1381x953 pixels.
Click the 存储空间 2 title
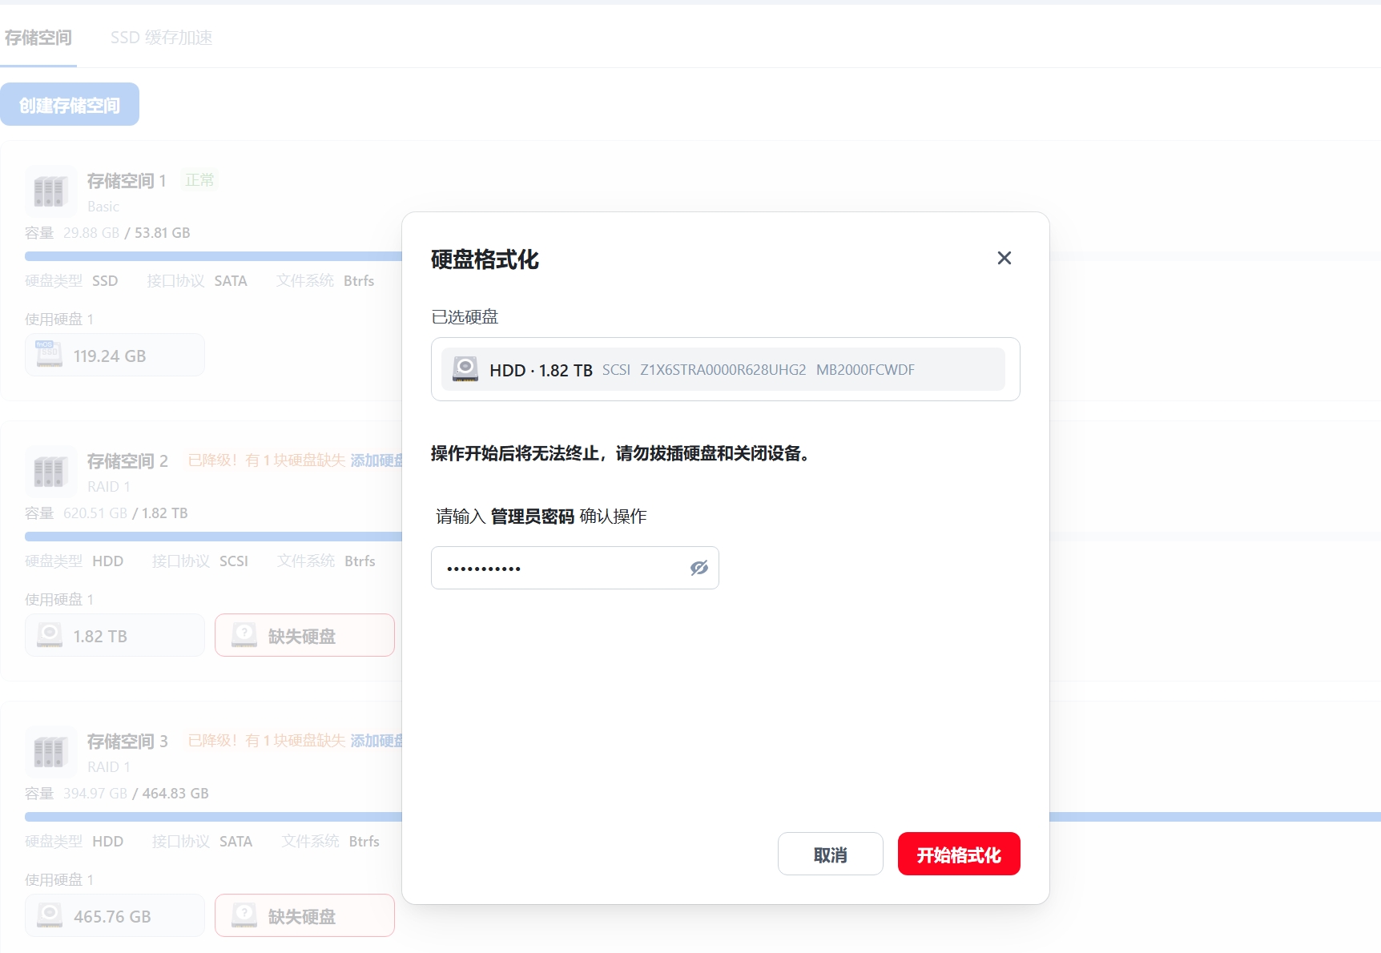point(127,461)
